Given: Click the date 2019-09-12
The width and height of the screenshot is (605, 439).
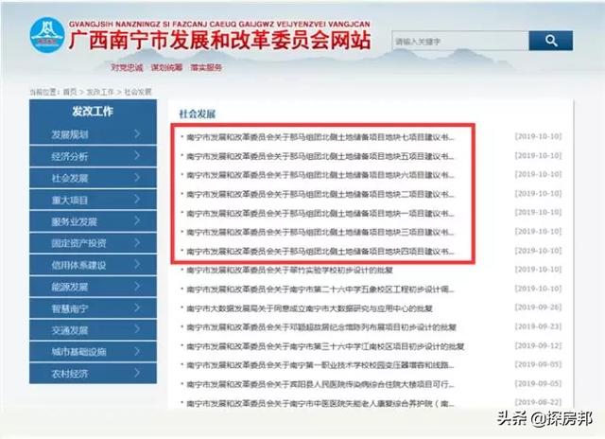Looking at the screenshot, I should [x=538, y=345].
